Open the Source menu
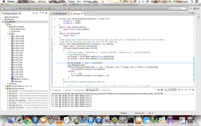201x126 pixels. click(32, 2)
